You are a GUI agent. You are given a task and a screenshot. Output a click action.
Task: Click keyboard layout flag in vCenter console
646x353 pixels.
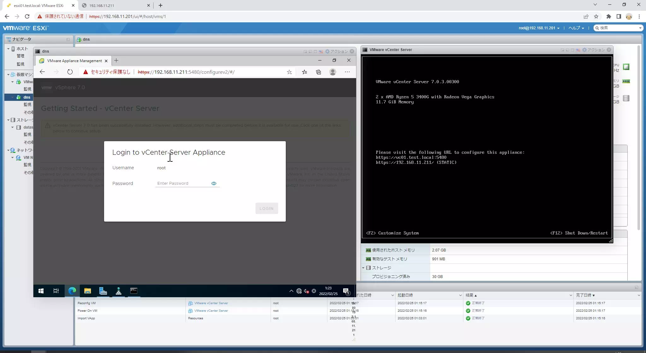pyautogui.click(x=578, y=50)
